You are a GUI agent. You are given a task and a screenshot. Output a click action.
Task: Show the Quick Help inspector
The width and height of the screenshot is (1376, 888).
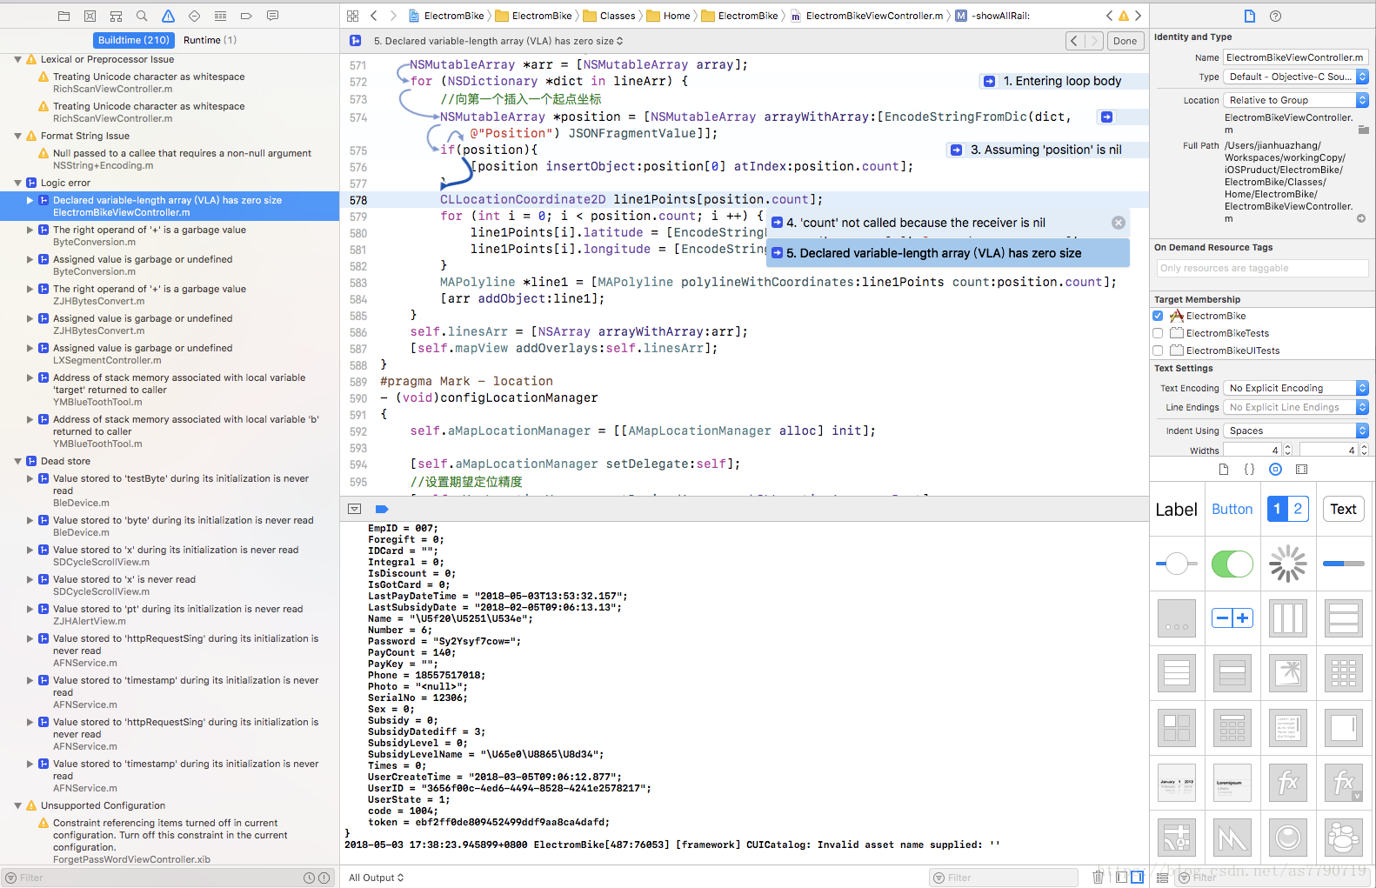(1275, 16)
